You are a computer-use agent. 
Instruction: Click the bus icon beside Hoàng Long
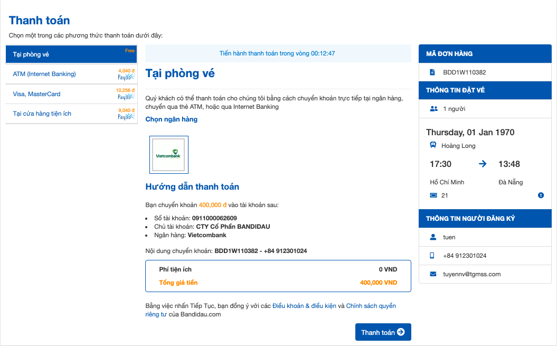[433, 146]
